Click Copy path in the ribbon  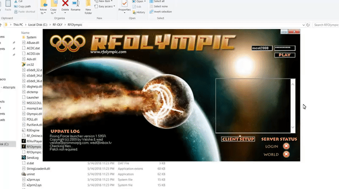pyautogui.click(x=22, y=6)
